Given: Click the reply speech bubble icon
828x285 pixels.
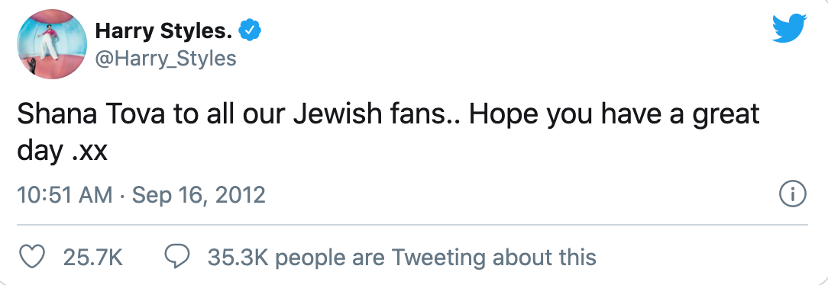Looking at the screenshot, I should click(x=177, y=257).
